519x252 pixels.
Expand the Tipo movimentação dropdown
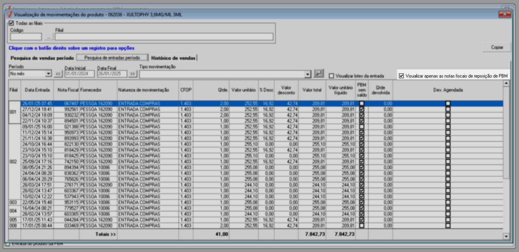tap(308, 74)
